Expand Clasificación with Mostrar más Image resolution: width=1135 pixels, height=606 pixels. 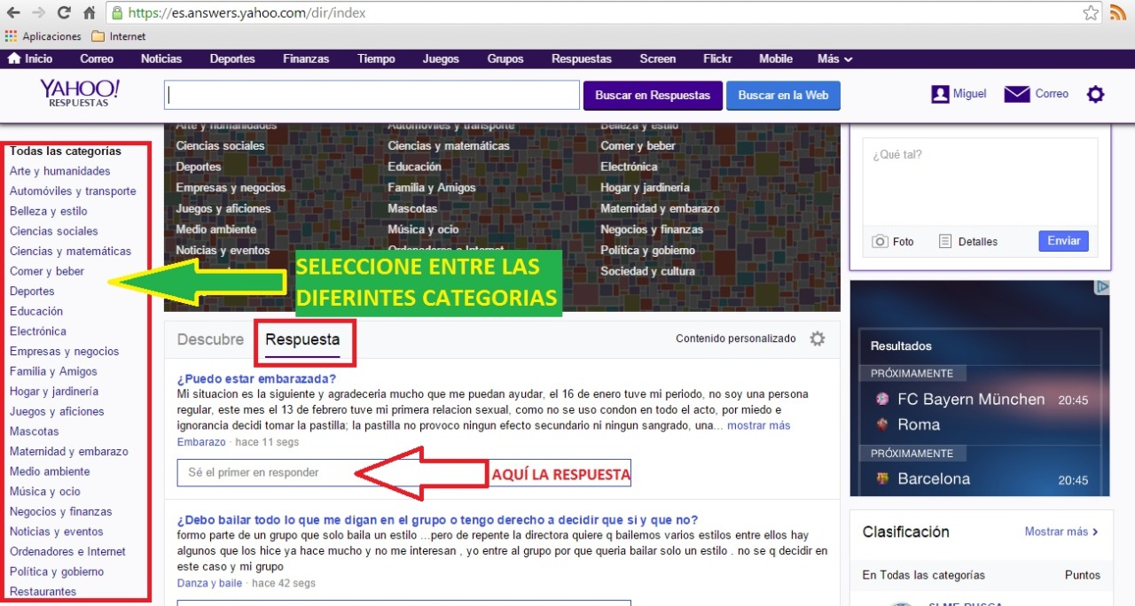[1061, 532]
